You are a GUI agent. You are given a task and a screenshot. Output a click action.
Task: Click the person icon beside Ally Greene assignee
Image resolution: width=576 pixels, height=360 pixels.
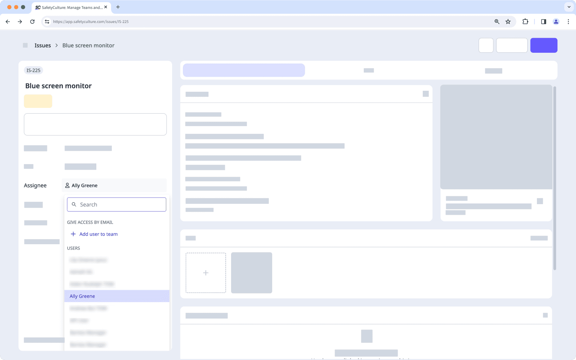pos(67,185)
